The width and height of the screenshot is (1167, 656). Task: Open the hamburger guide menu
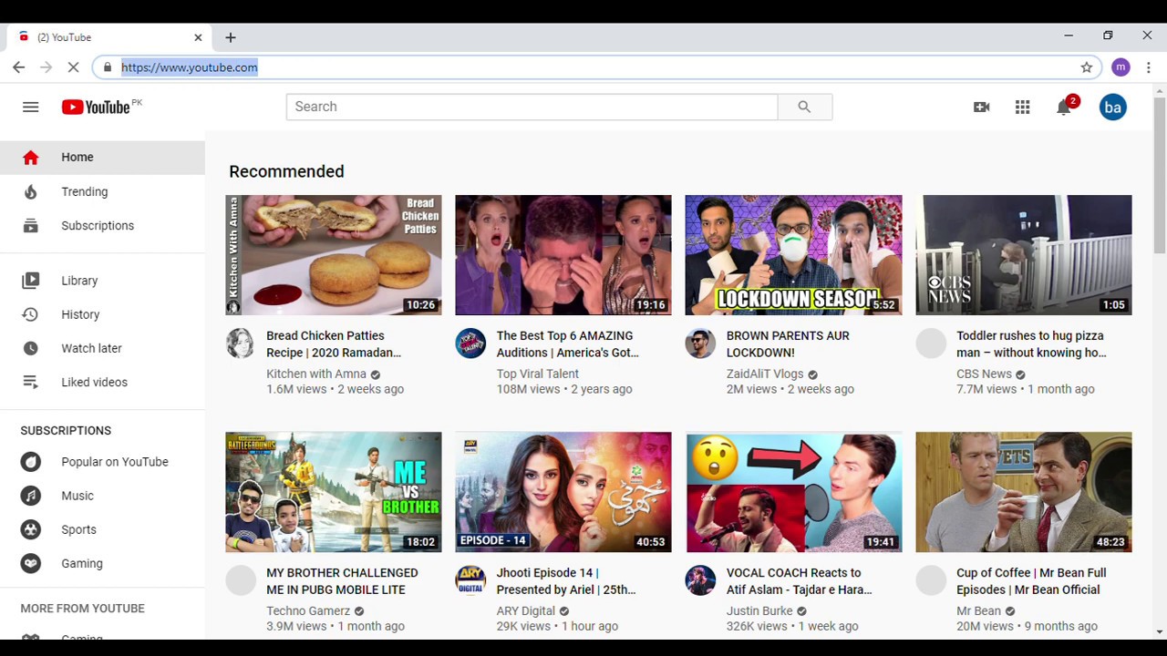[30, 107]
